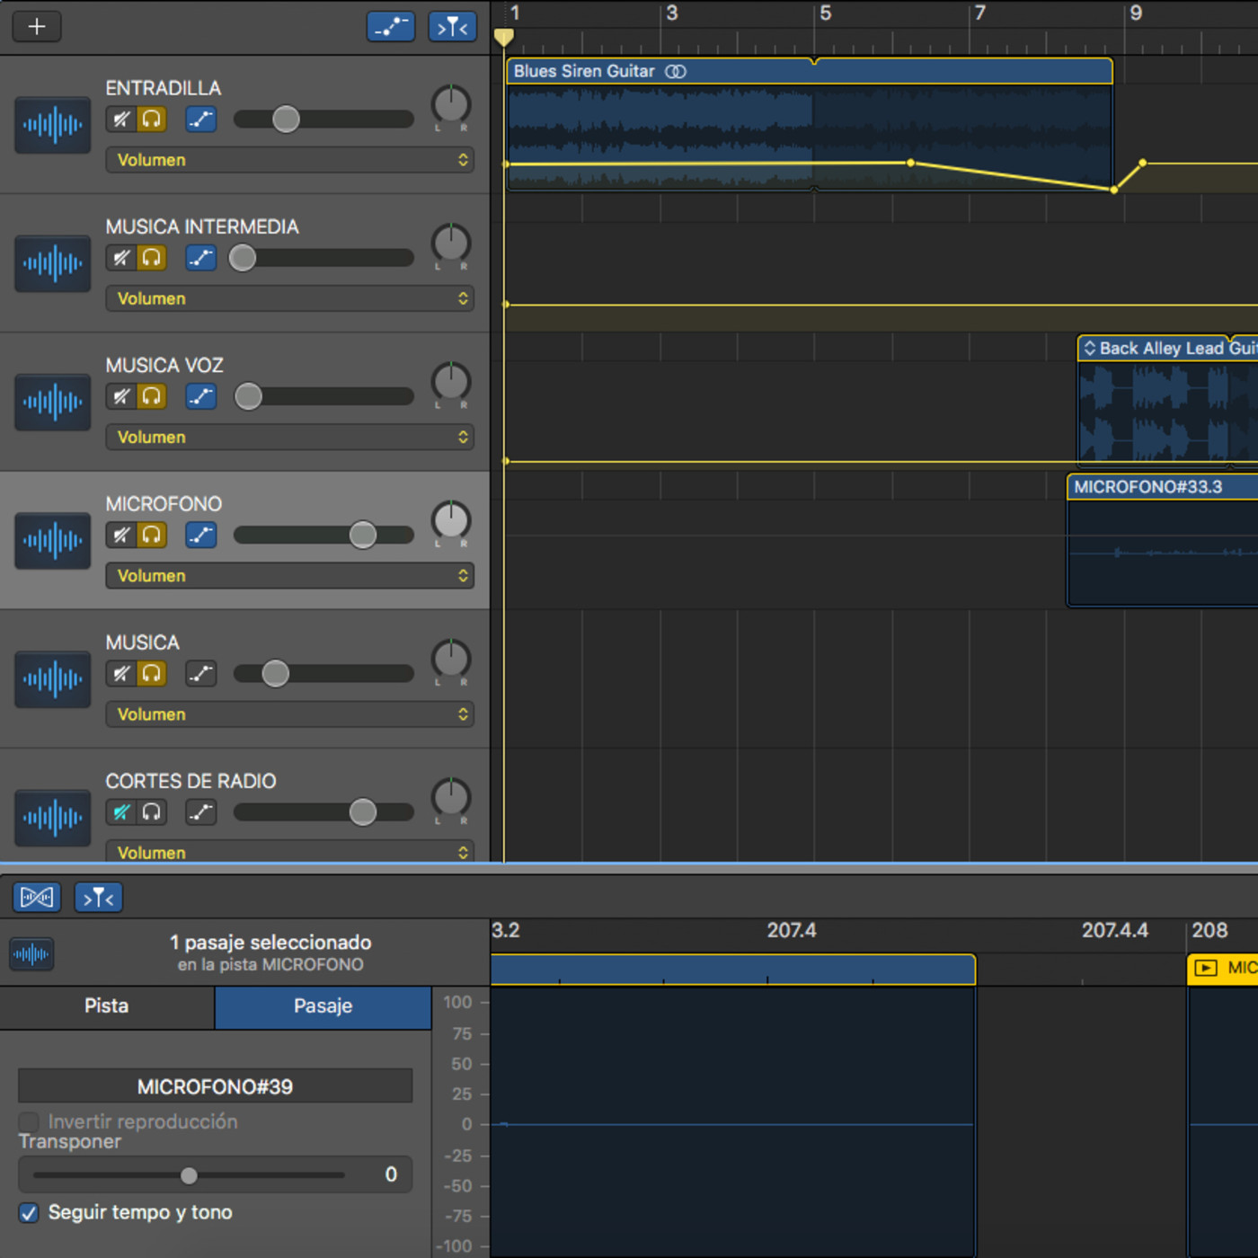The image size is (1258, 1258).
Task: Click the ENTRADILLA pan knob
Action: pyautogui.click(x=451, y=105)
